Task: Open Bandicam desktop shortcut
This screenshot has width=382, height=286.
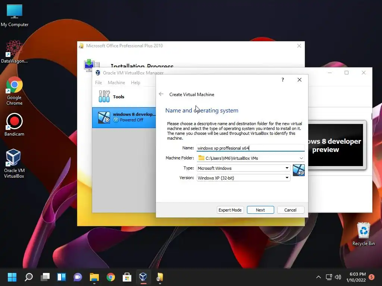Action: [15, 124]
